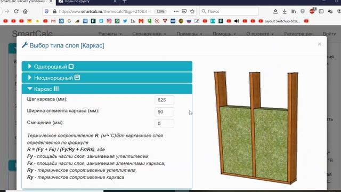Close the SmartCalc browser tab
341x192 pixels.
tap(51, 2)
